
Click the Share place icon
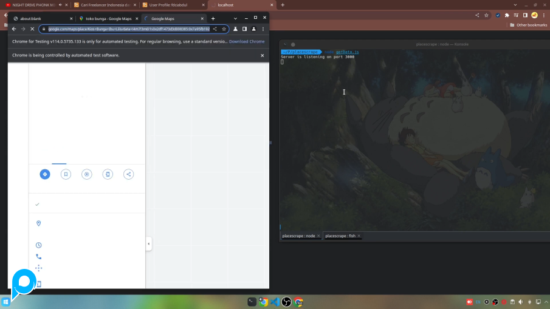pos(128,174)
